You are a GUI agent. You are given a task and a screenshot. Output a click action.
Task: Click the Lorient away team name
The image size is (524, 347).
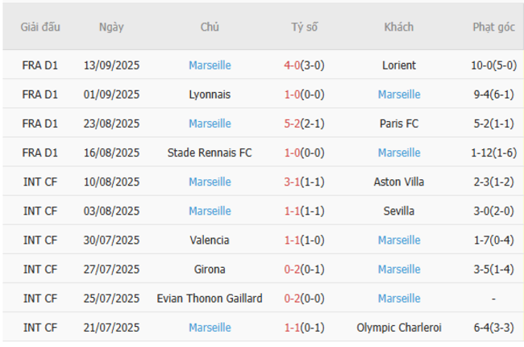[399, 65]
